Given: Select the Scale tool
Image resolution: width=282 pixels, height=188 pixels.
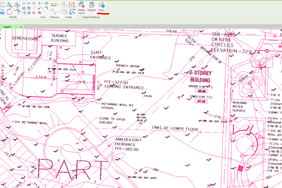Looking at the screenshot, I should [x=29, y=8].
